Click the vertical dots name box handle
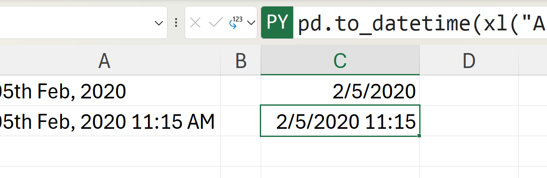The image size is (547, 178). (176, 23)
